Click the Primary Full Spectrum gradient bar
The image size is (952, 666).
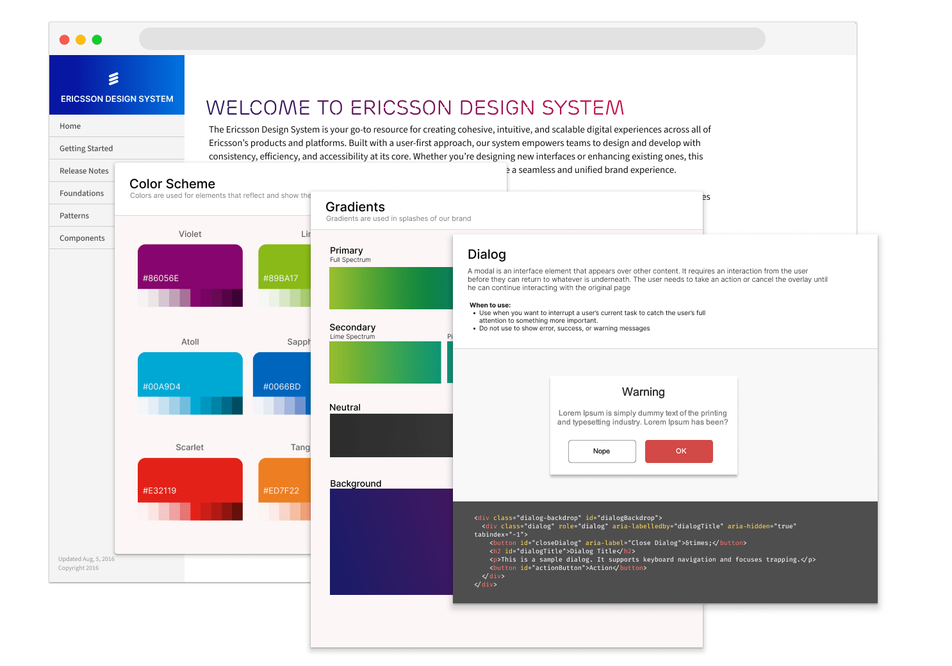(391, 288)
